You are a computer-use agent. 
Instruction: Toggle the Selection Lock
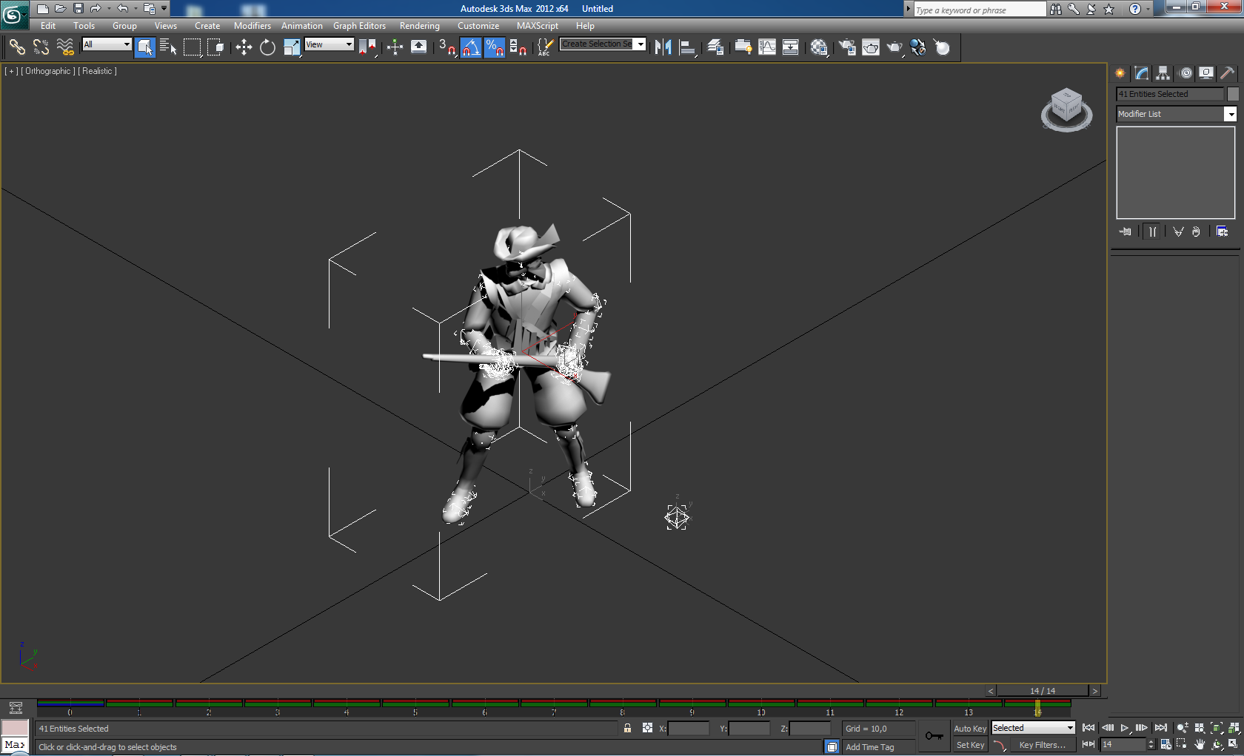(627, 729)
